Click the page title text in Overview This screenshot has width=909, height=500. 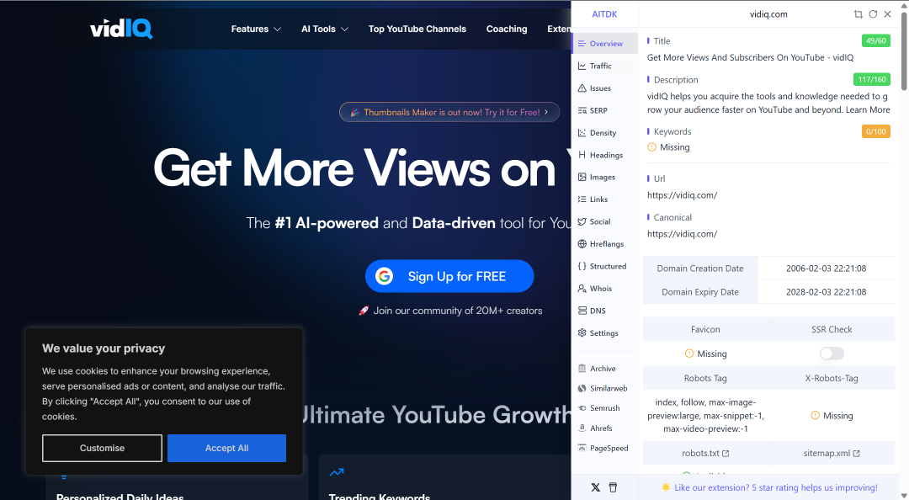point(750,57)
